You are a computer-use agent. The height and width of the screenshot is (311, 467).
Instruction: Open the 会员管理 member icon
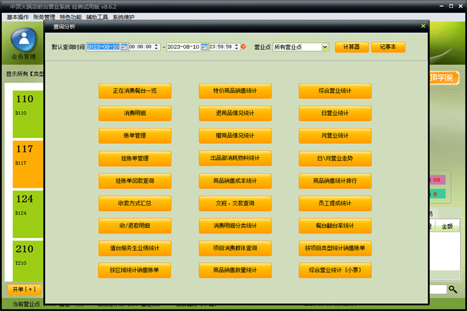(x=23, y=40)
